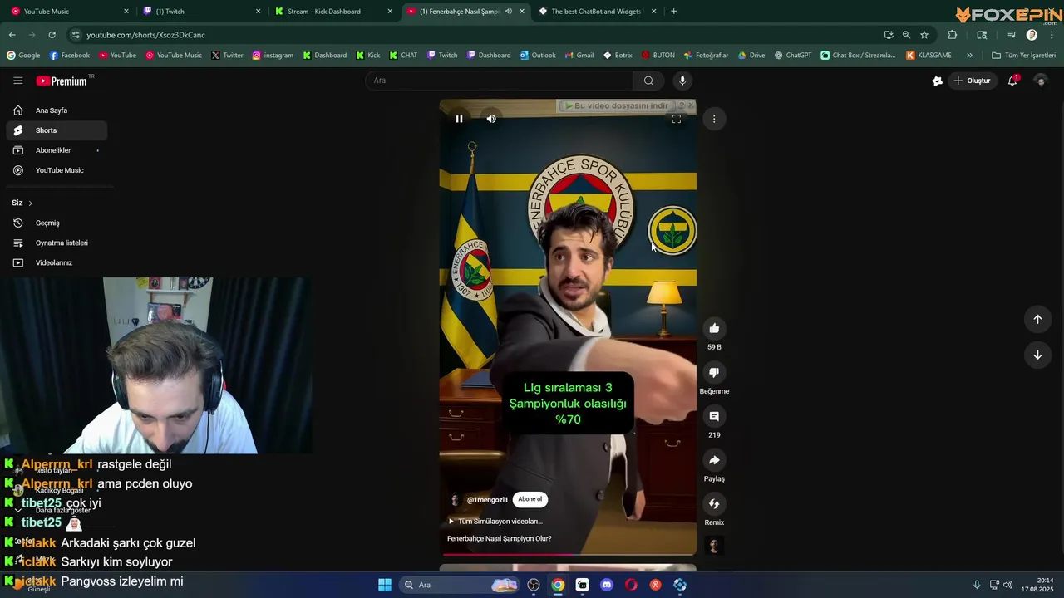Enter fullscreen on the Shorts player
Viewport: 1064px width, 598px height.
click(x=677, y=119)
